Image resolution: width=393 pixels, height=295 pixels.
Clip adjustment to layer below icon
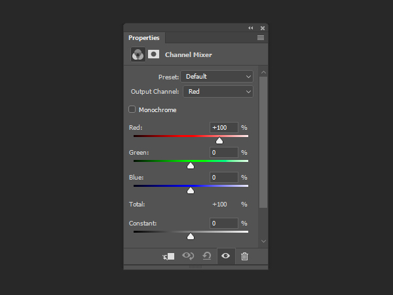(x=168, y=256)
